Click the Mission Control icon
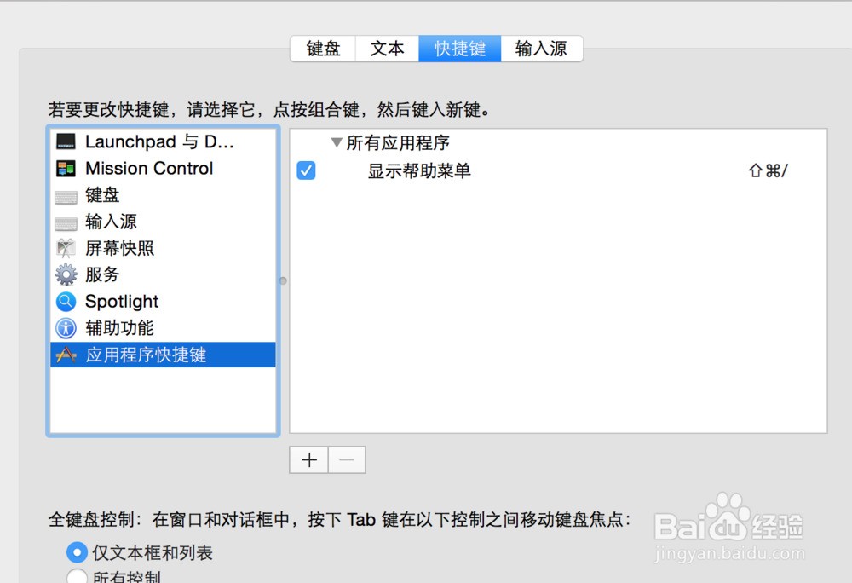Viewport: 852px width, 583px height. 66,169
